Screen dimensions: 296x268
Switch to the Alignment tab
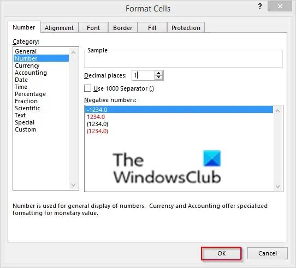[x=60, y=28]
